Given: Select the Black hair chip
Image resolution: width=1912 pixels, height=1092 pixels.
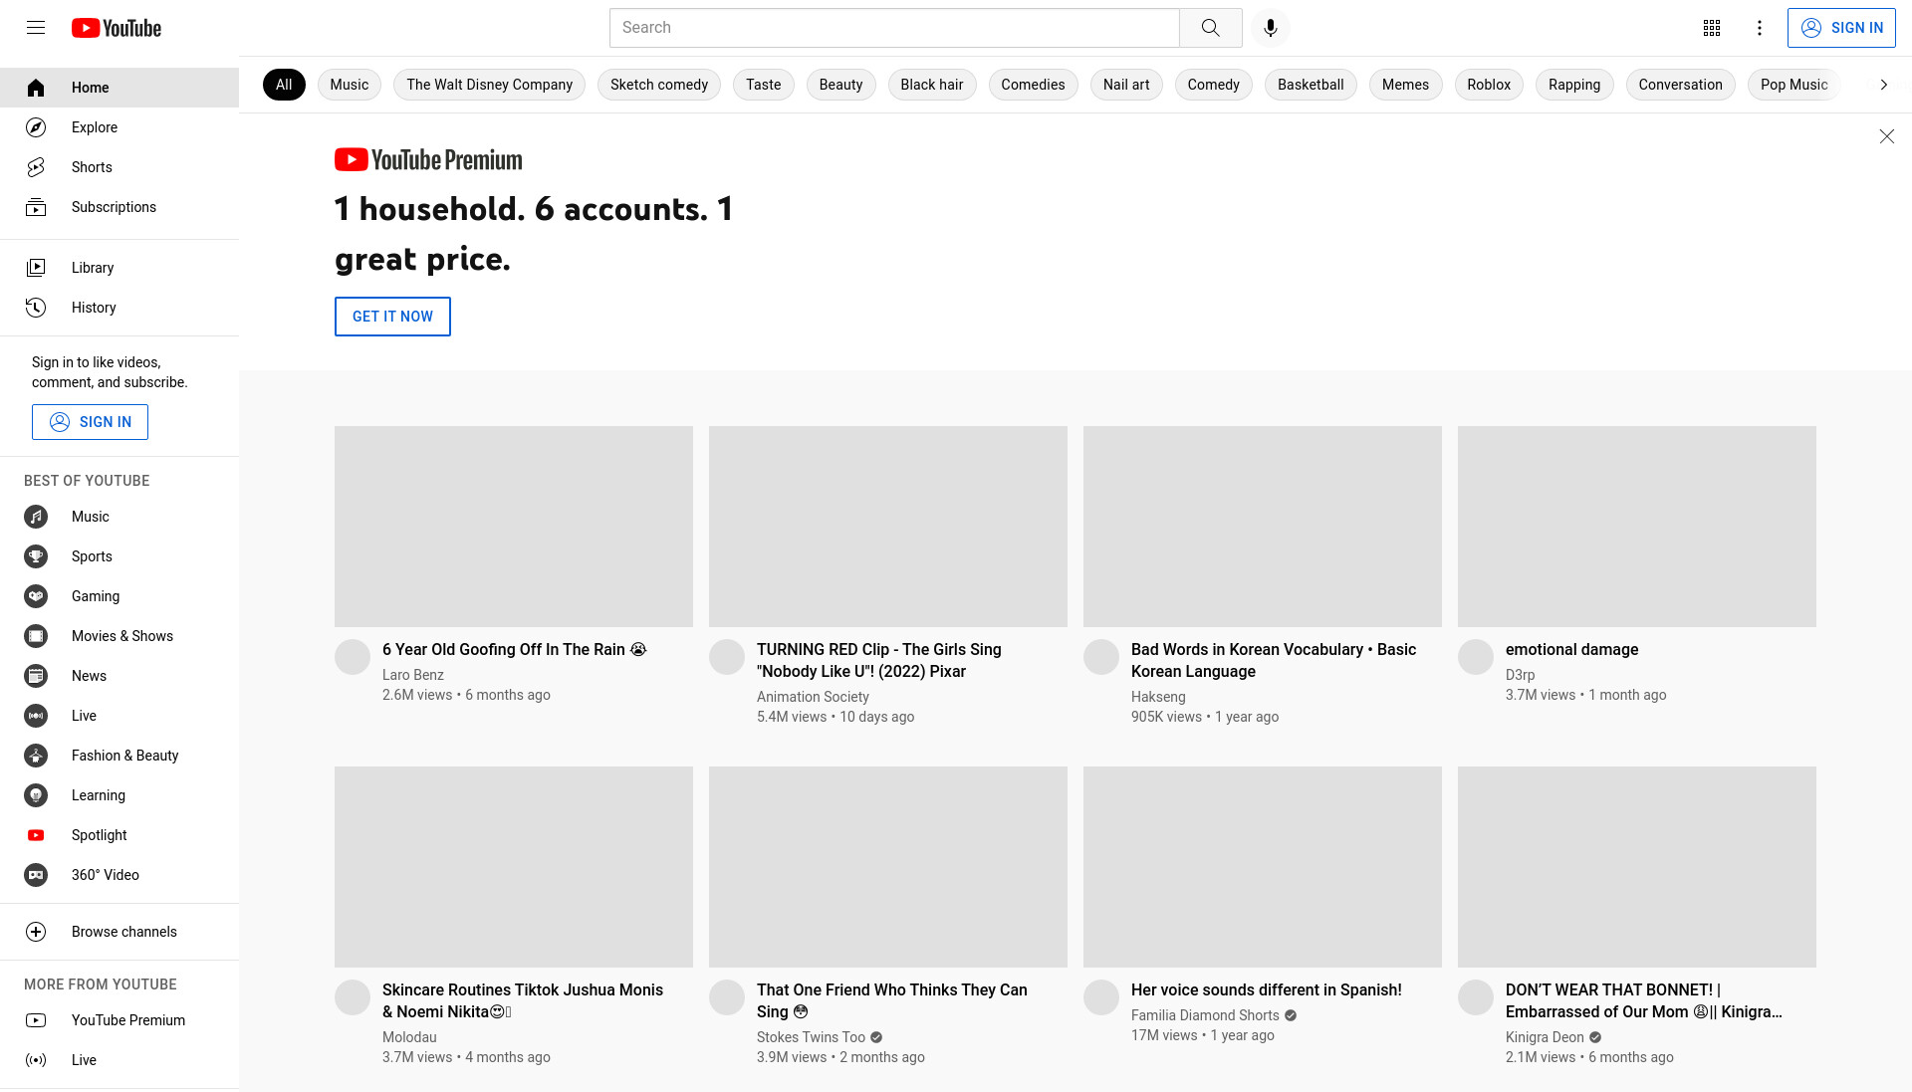Looking at the screenshot, I should (932, 85).
